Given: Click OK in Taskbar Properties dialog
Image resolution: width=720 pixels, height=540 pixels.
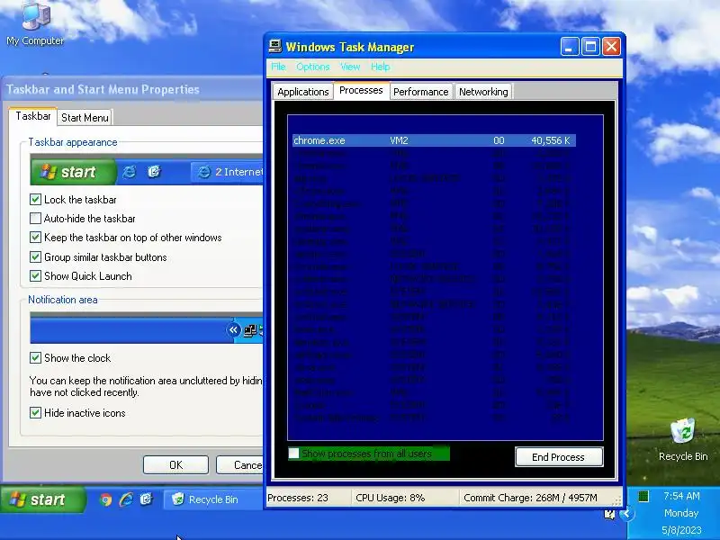Looking at the screenshot, I should [175, 464].
